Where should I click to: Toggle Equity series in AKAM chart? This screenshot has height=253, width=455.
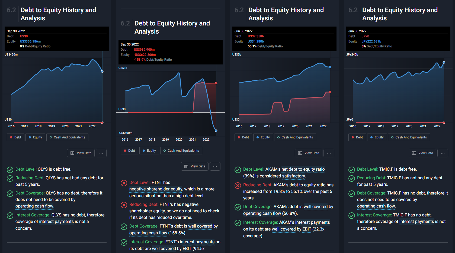(263, 137)
